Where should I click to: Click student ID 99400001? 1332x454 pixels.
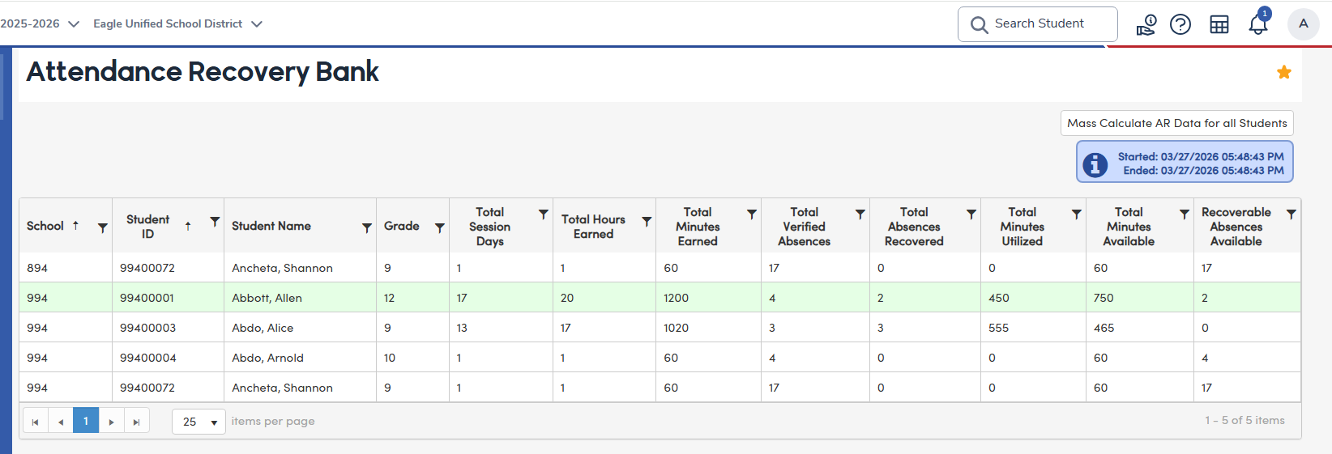coord(147,298)
